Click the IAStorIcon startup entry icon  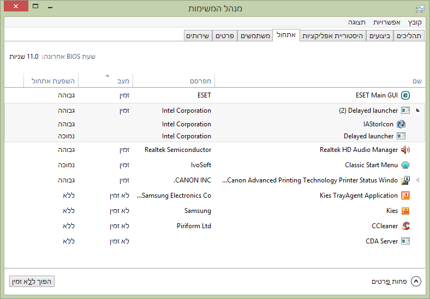(401, 124)
